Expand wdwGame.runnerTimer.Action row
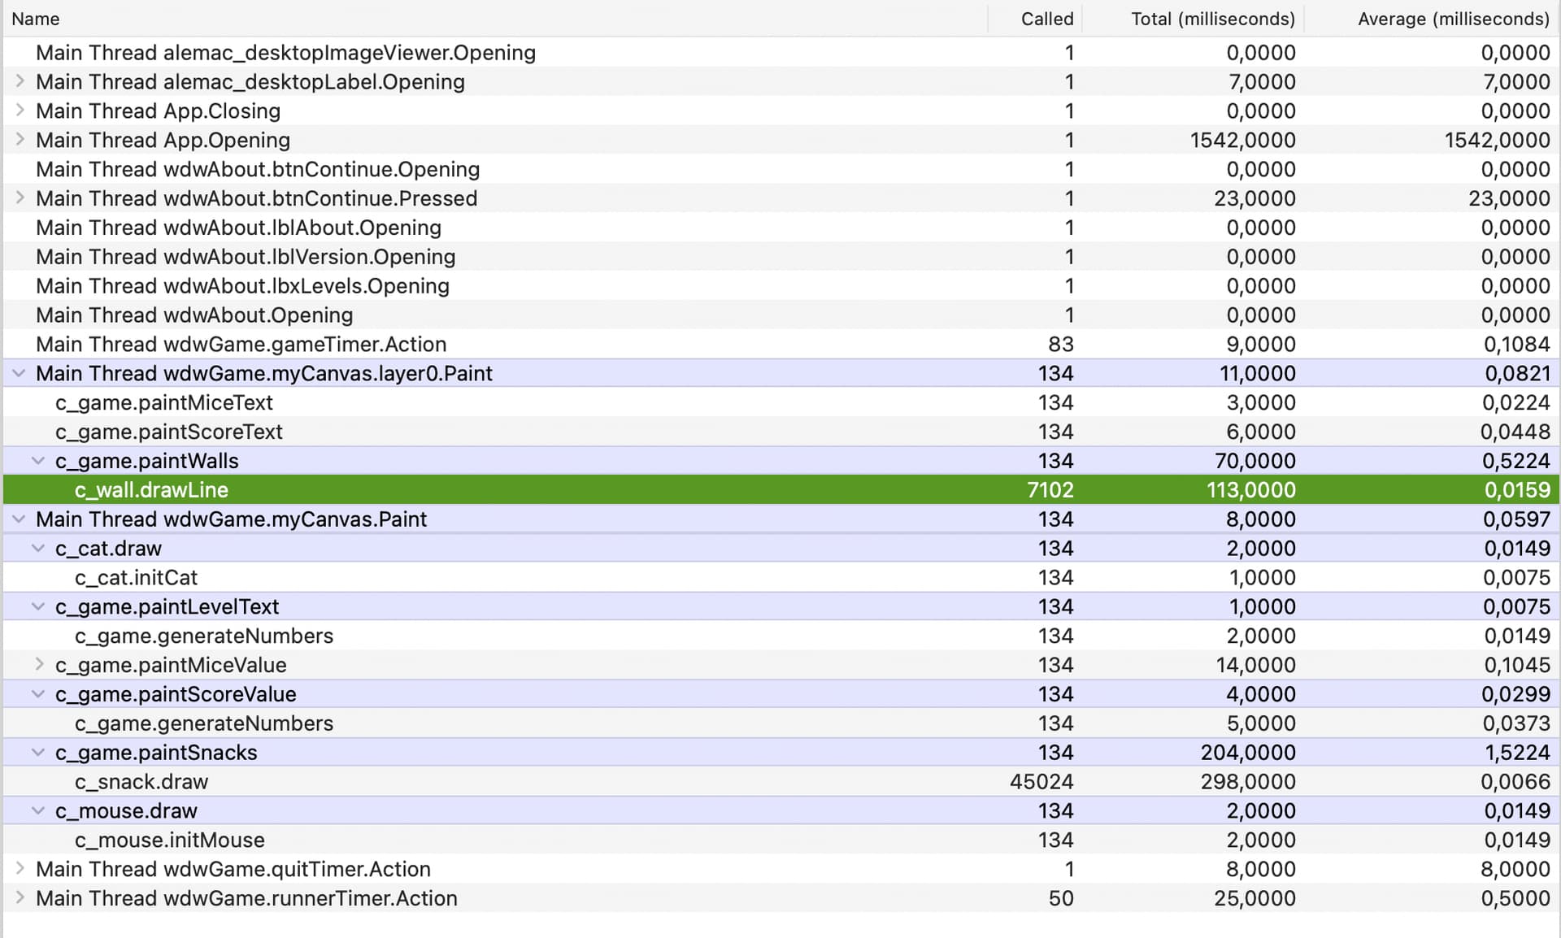 [20, 898]
